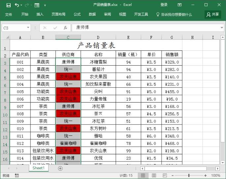The width and height of the screenshot is (226, 179).
Task: Click the vertical scrollbar up arrow
Action: click(x=223, y=37)
